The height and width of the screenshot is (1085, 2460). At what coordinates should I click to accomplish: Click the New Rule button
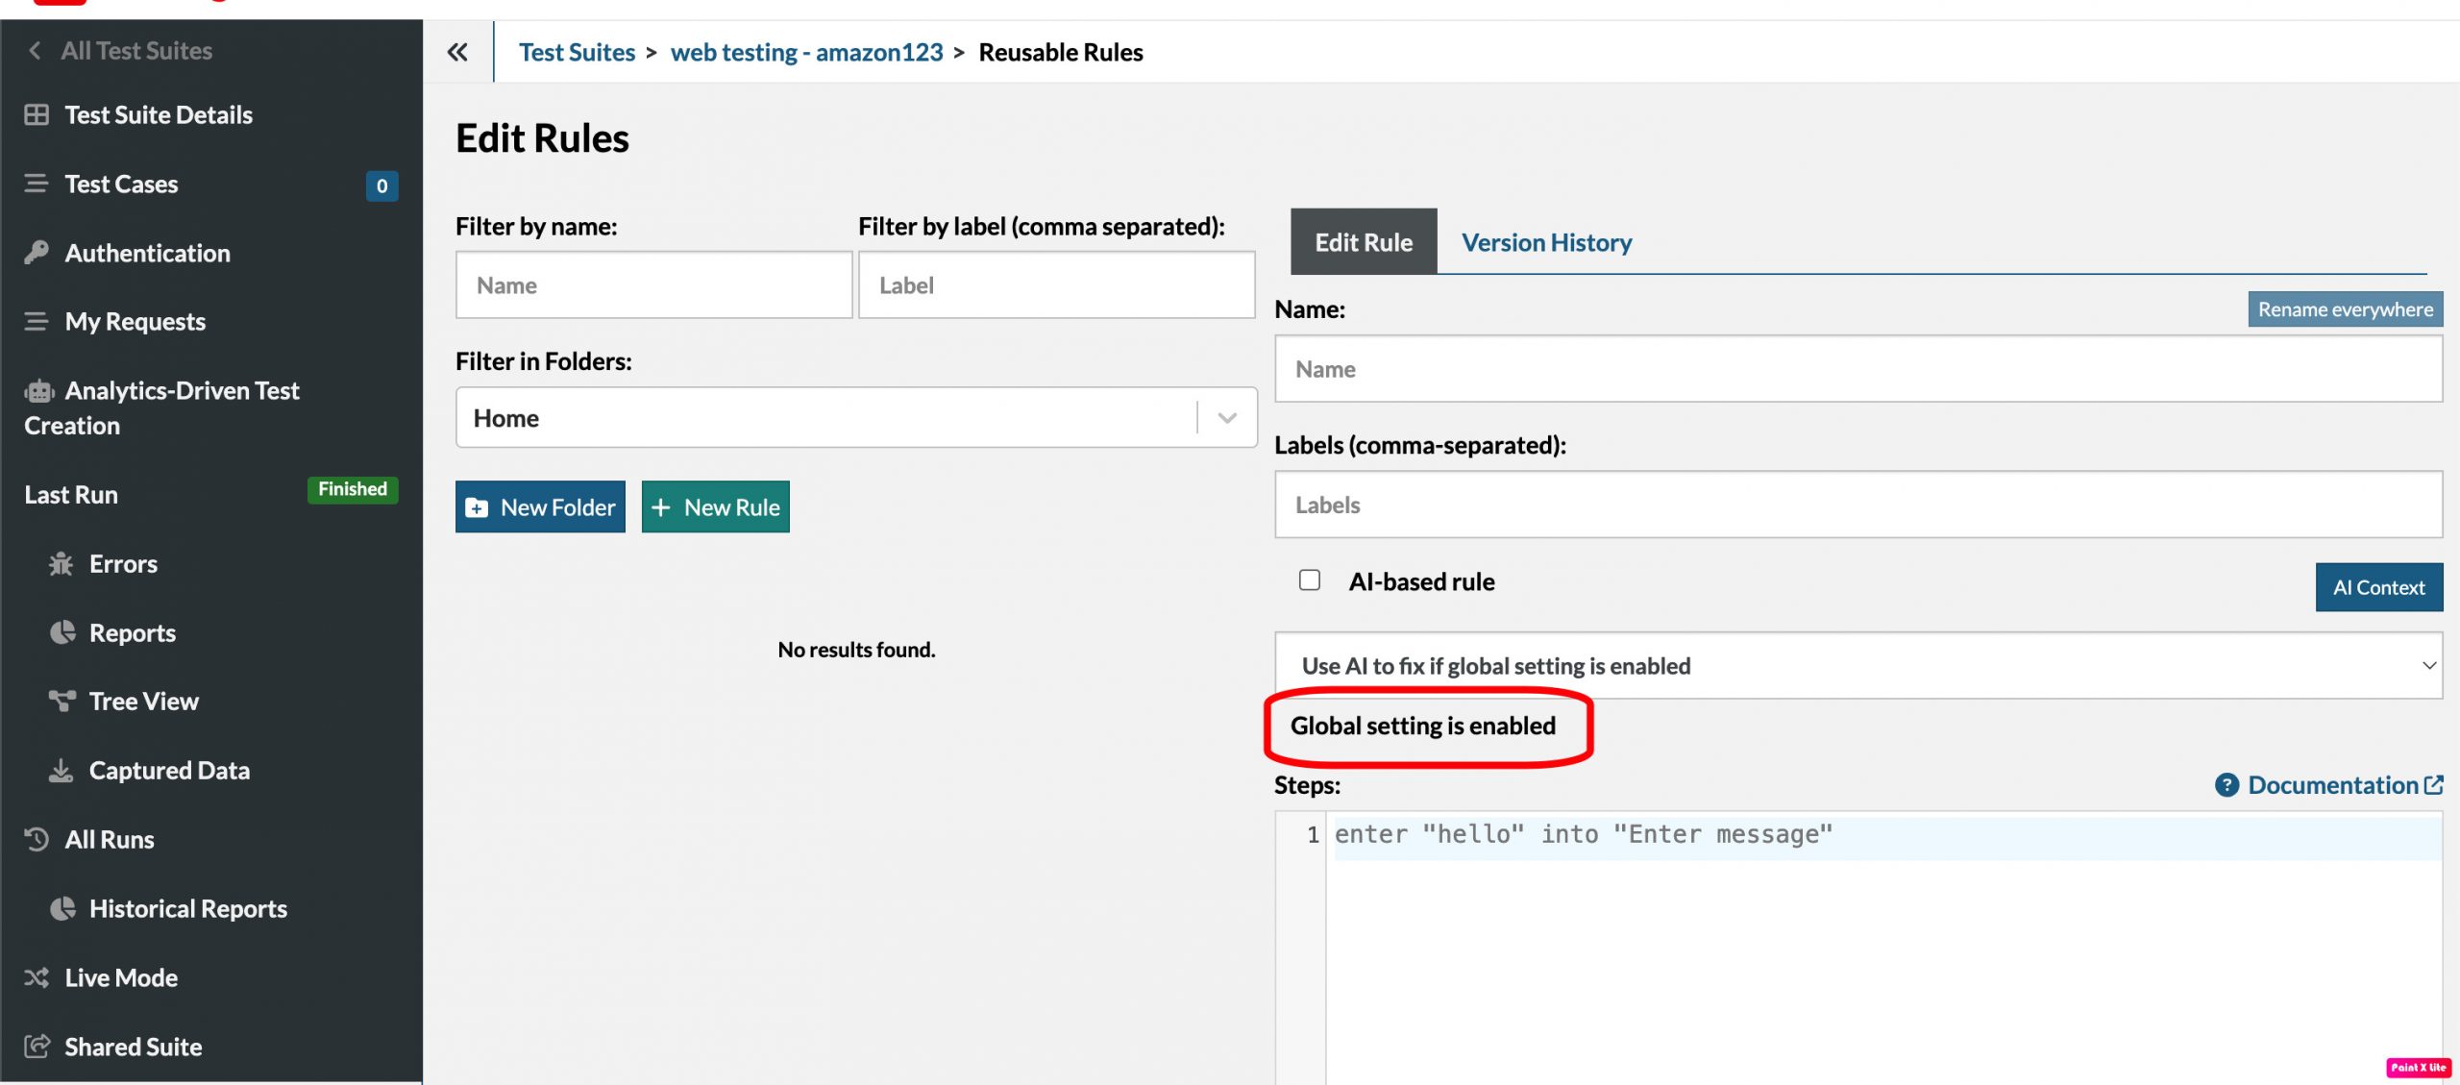click(715, 506)
